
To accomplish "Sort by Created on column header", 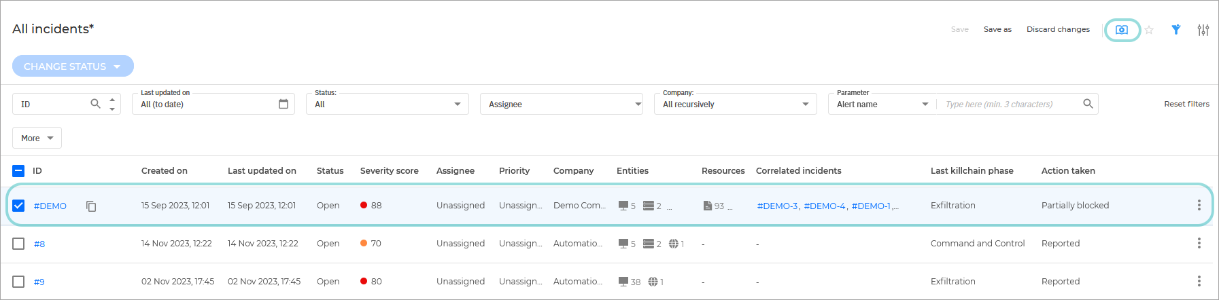I will (165, 171).
